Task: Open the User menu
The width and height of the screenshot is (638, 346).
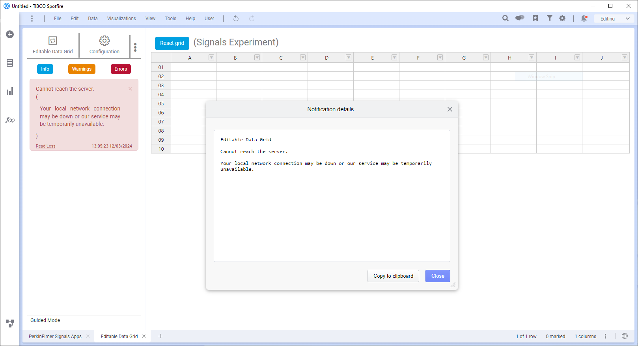Action: [x=209, y=19]
